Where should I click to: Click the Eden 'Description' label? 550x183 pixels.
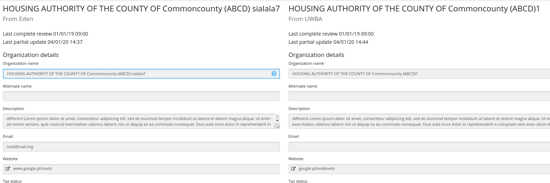click(14, 109)
